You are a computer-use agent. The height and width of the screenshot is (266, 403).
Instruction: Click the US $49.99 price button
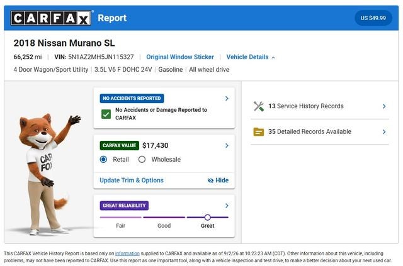pos(373,18)
